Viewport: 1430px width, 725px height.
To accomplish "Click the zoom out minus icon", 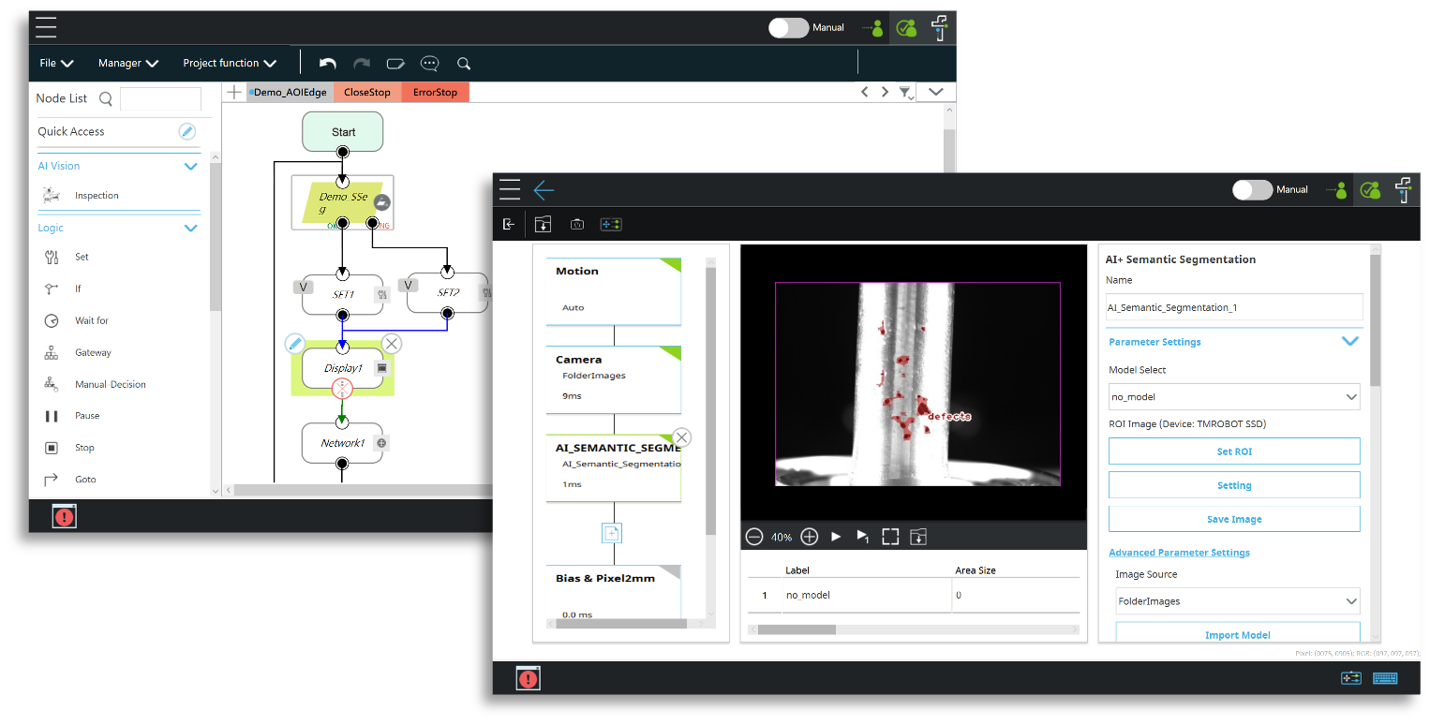I will (754, 537).
